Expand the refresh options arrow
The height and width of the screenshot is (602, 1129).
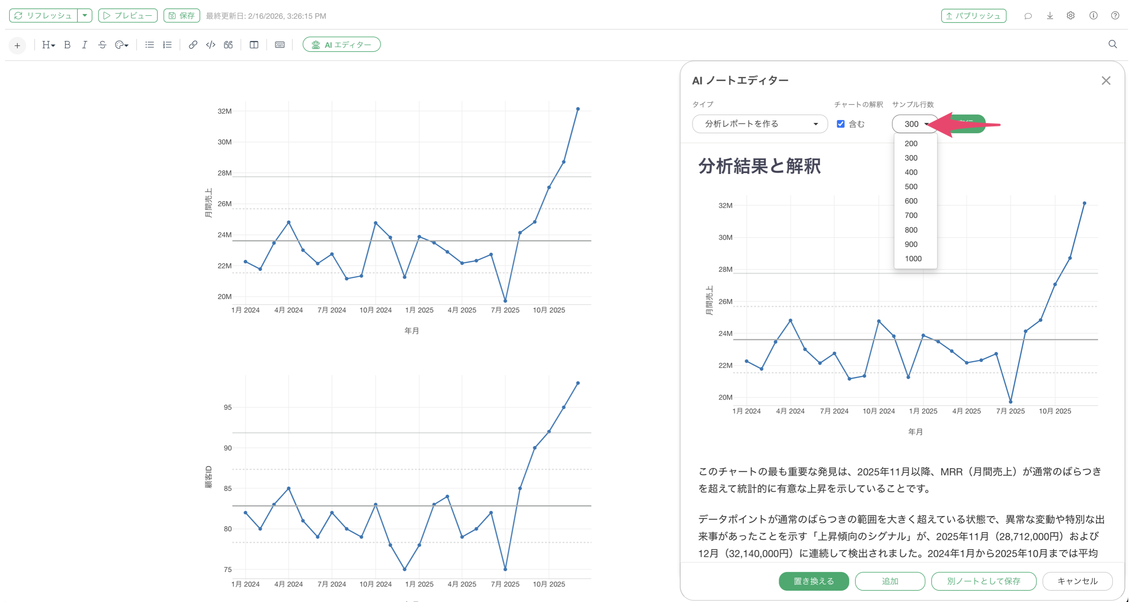pyautogui.click(x=85, y=16)
